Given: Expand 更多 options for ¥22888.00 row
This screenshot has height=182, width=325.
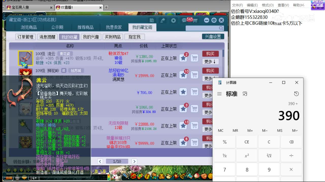Looking at the screenshot, I should 207,129.
